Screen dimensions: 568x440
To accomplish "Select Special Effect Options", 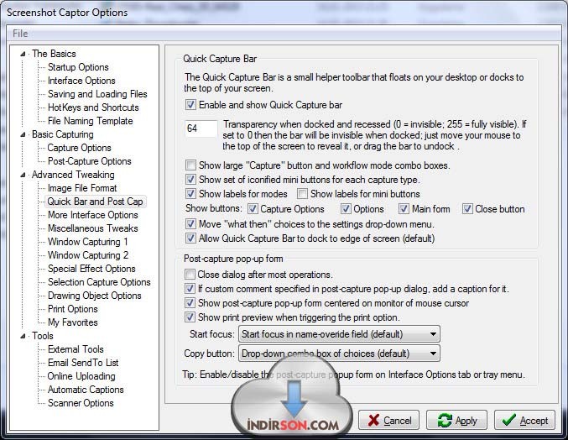I will click(x=91, y=269).
